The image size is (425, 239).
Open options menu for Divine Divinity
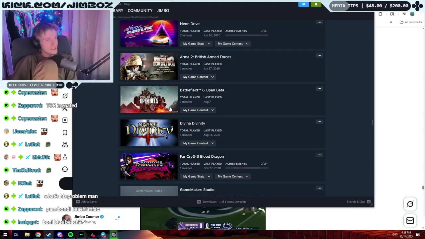[x=319, y=122]
